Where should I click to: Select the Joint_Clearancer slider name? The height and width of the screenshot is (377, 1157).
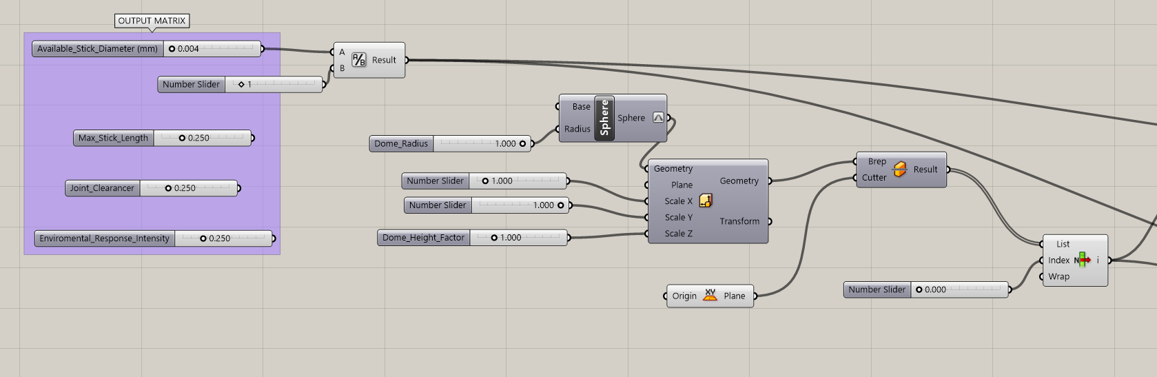click(103, 188)
